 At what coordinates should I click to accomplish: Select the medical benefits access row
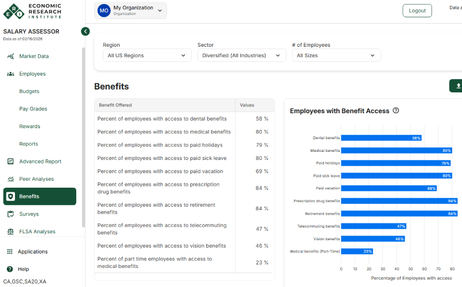184,132
